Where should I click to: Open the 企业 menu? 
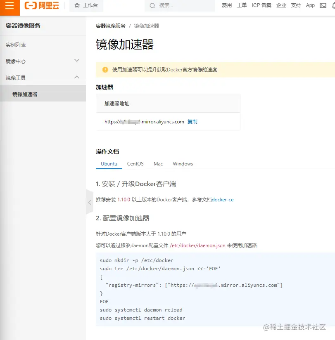(x=281, y=5)
